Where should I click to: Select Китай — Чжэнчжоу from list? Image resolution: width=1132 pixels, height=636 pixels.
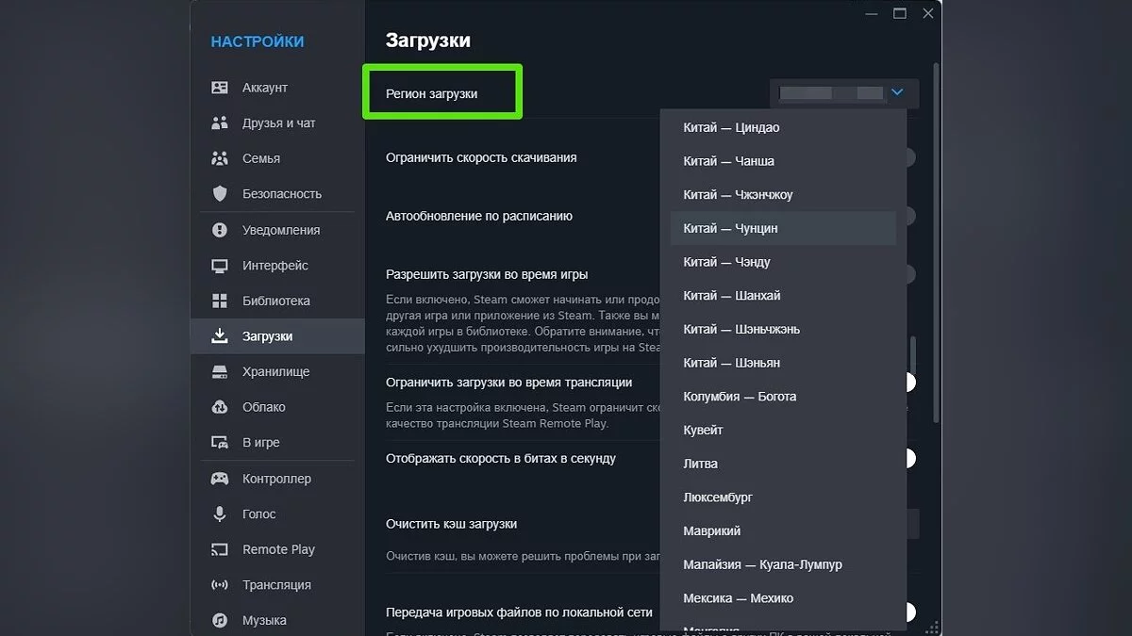click(x=783, y=194)
